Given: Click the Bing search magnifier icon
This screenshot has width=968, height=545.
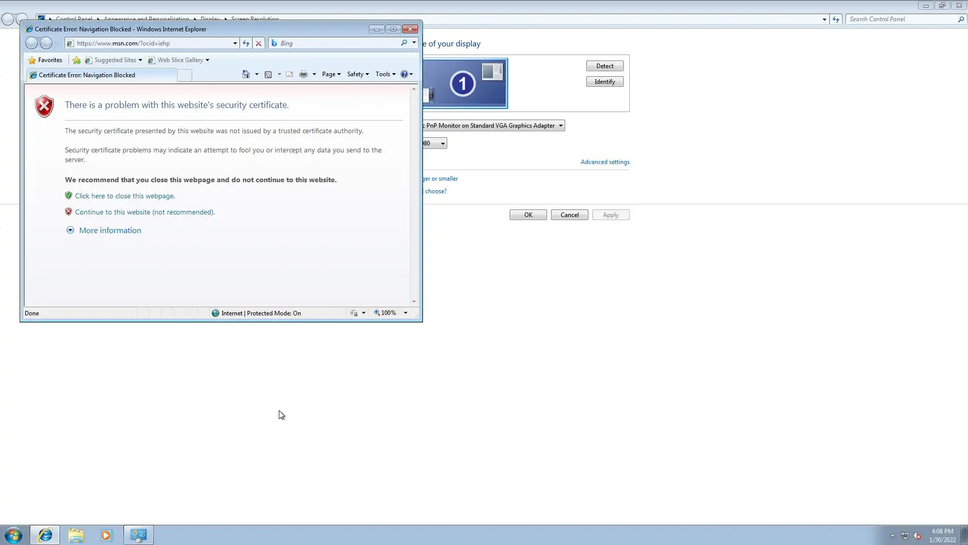Looking at the screenshot, I should [404, 43].
